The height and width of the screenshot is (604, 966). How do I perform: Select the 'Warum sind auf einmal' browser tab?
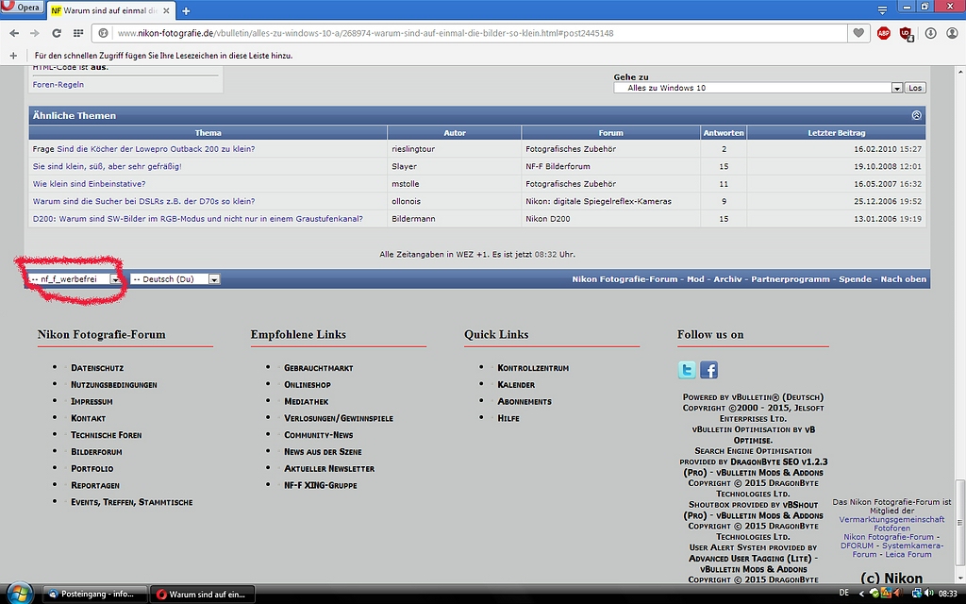[109, 10]
